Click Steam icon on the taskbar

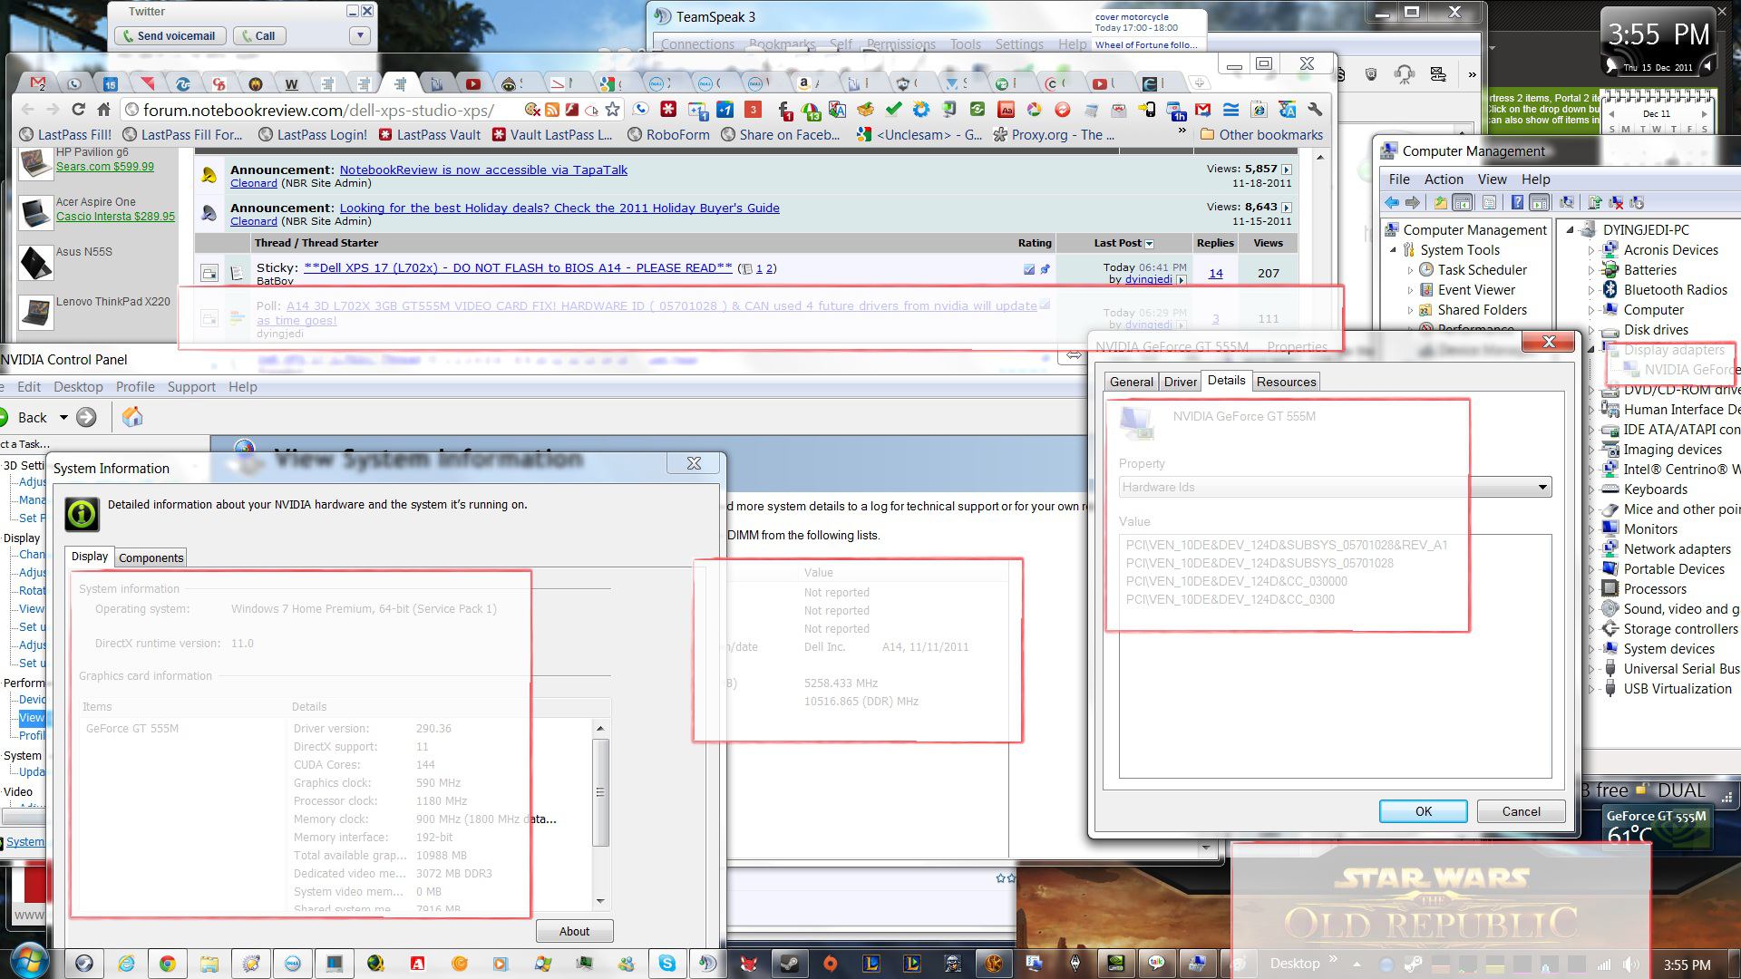click(x=790, y=964)
